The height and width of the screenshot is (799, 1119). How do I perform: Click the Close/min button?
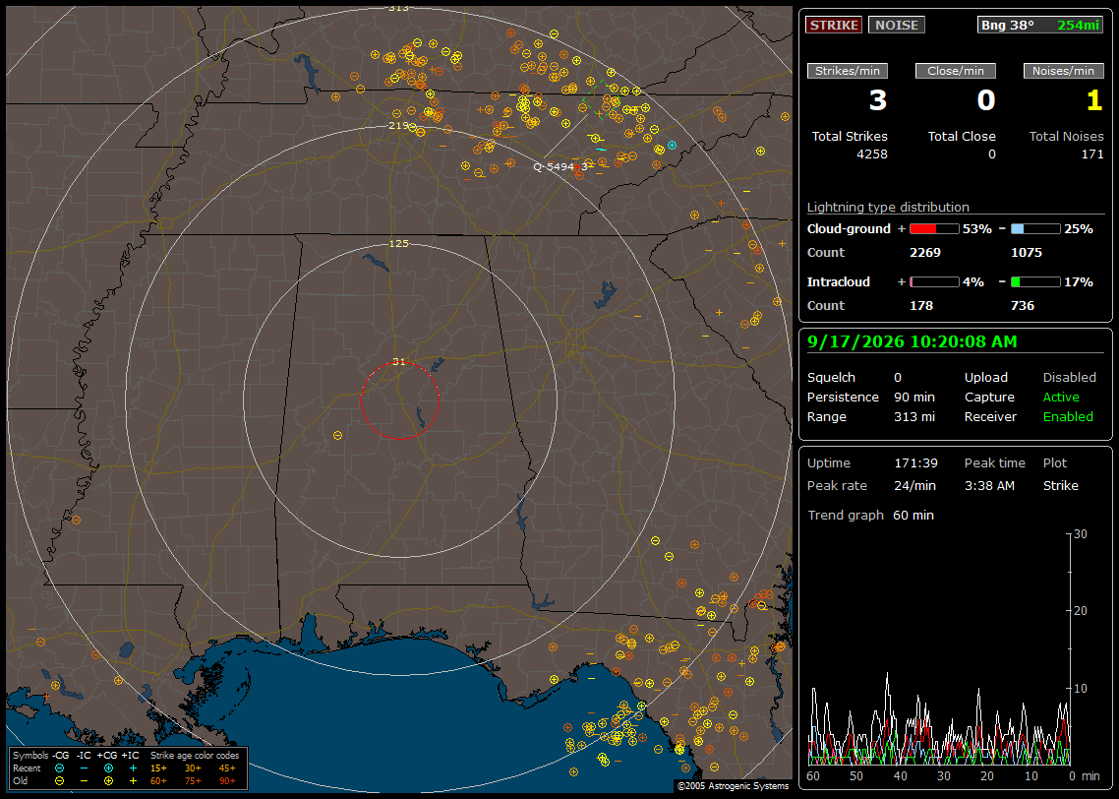click(956, 71)
